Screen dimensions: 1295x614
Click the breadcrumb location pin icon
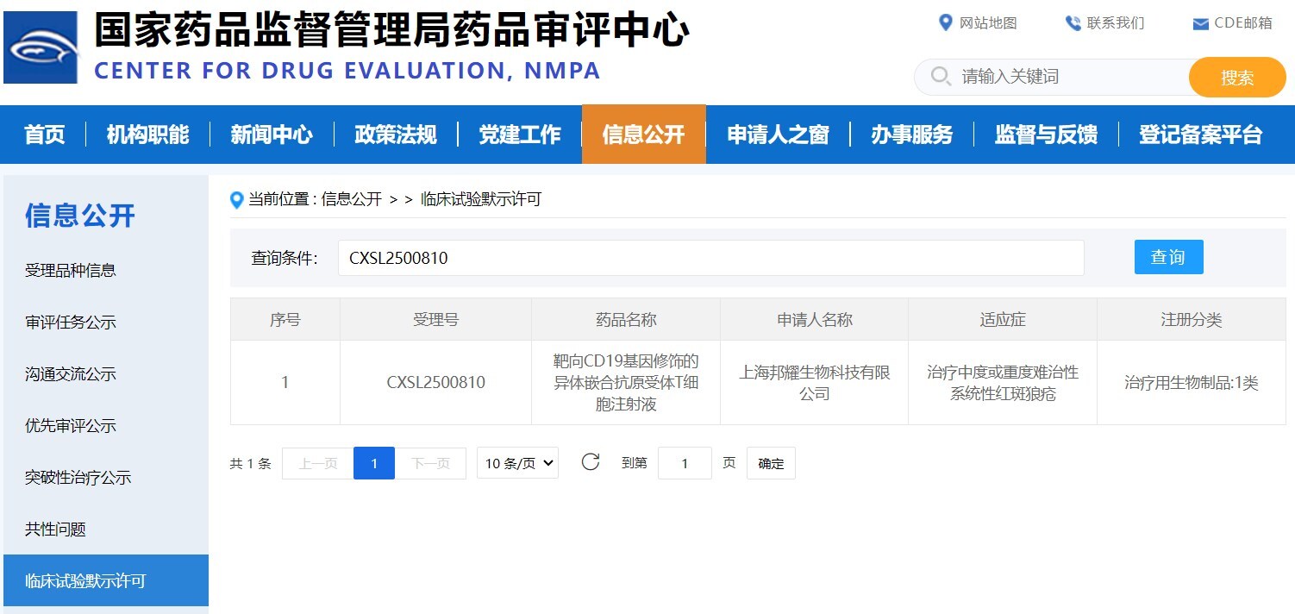click(236, 200)
